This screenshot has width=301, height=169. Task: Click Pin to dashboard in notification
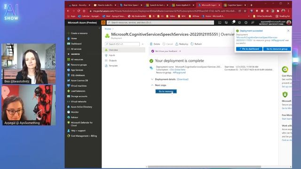249,49
